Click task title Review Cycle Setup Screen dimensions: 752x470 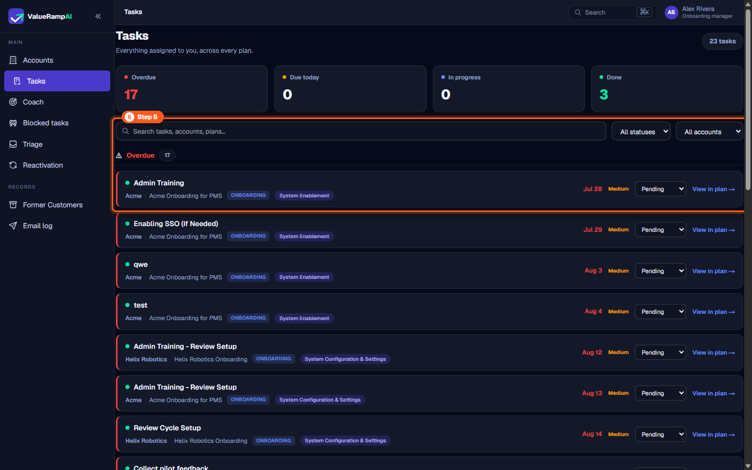(167, 428)
